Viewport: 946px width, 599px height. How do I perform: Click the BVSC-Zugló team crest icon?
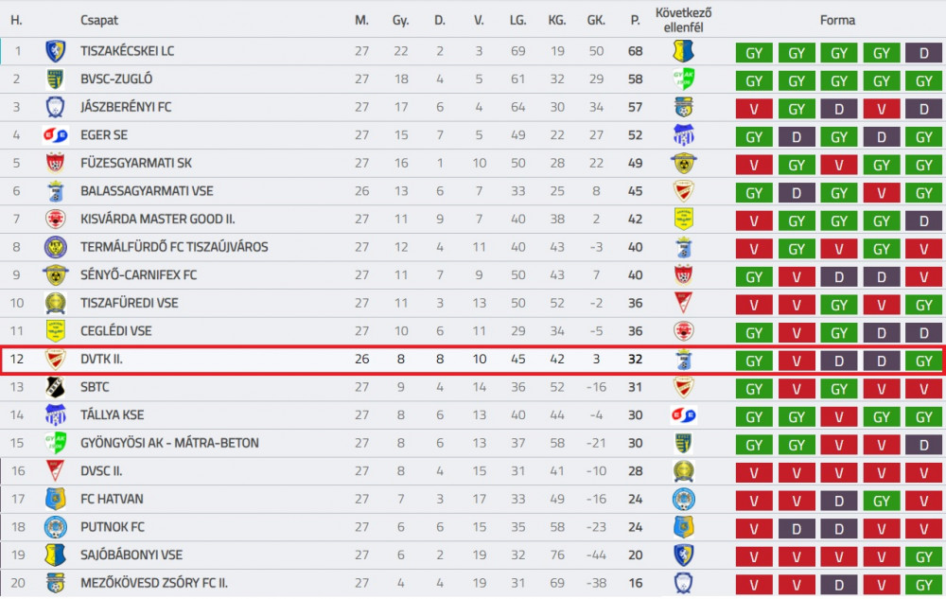click(x=56, y=79)
